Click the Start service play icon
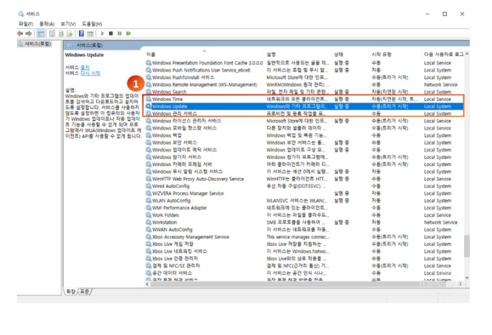 click(x=103, y=33)
